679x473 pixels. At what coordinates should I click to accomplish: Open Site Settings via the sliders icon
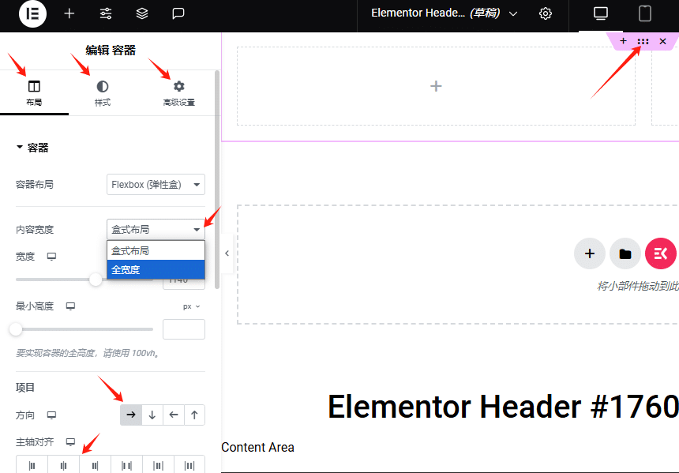click(105, 14)
